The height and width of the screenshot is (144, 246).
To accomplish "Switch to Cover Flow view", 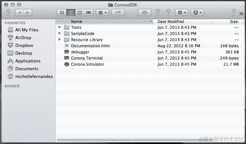I will [89, 13].
